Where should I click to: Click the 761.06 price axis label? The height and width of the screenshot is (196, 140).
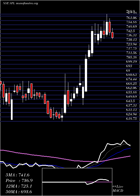coord(131,18)
